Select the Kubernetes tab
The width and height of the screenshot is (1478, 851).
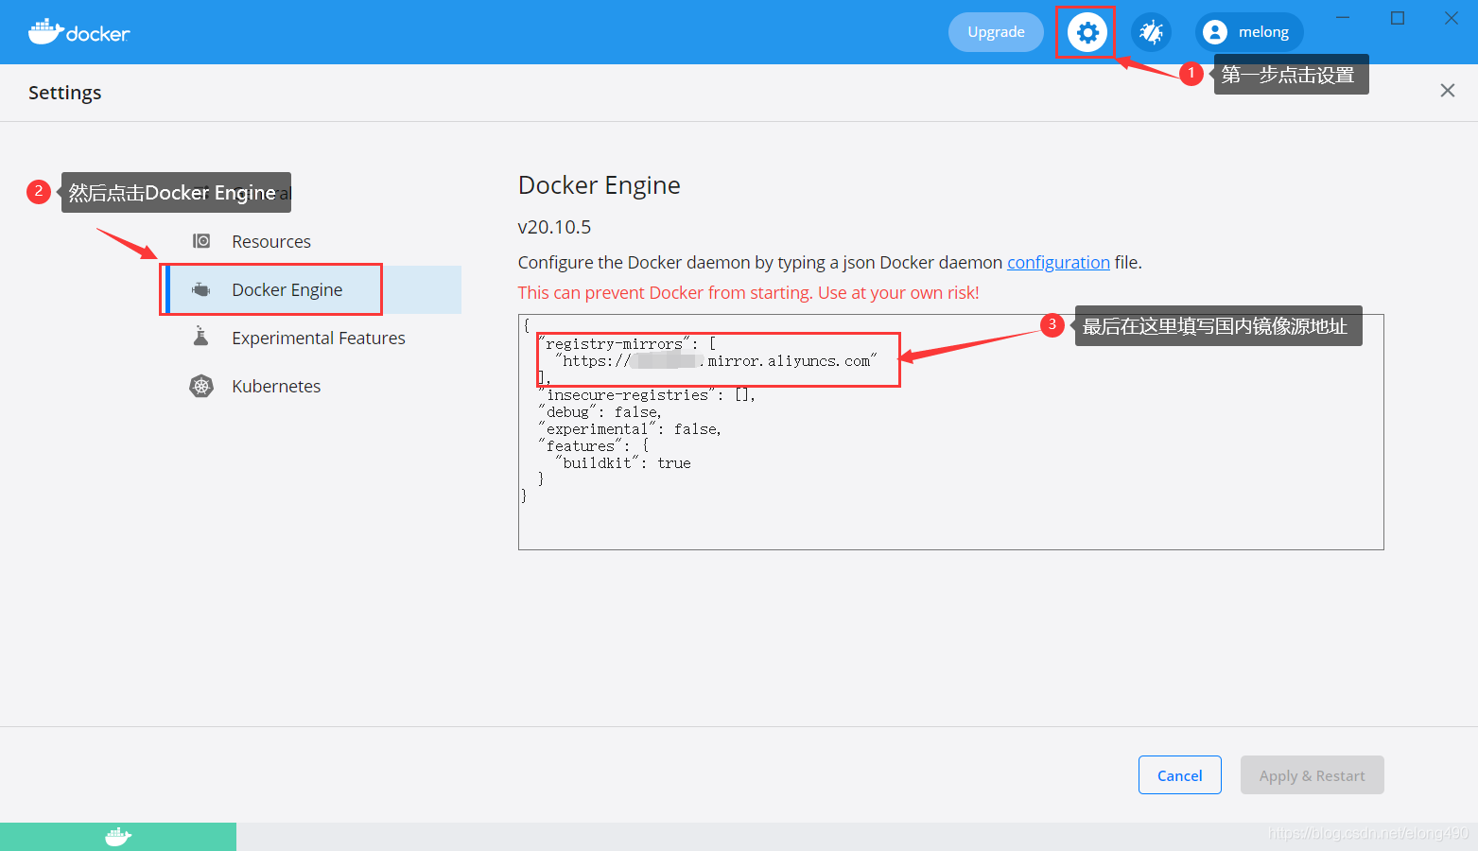point(312,386)
